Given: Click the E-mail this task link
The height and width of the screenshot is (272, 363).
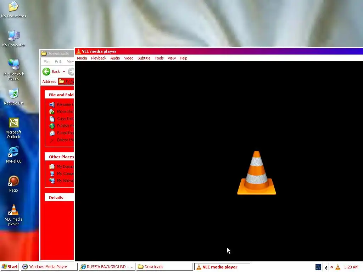Looking at the screenshot, I should click(x=65, y=133).
